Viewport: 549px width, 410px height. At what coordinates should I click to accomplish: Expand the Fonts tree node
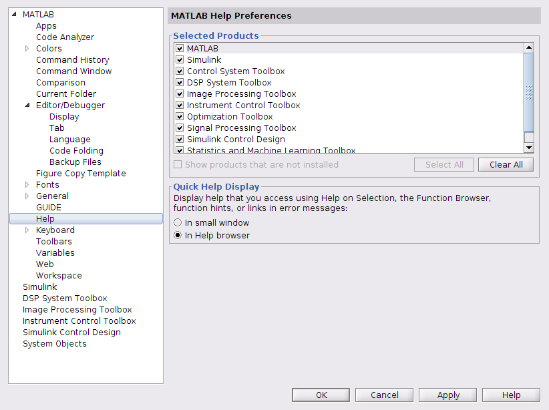[x=27, y=184]
